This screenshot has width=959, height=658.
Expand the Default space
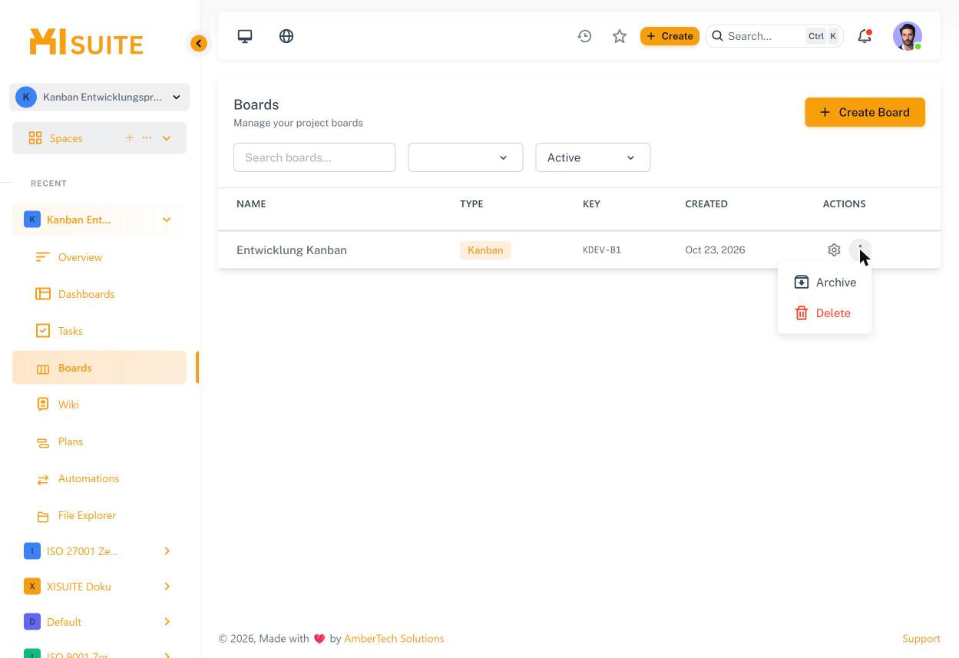167,622
